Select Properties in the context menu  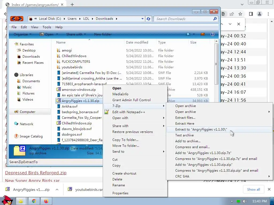click(135, 193)
